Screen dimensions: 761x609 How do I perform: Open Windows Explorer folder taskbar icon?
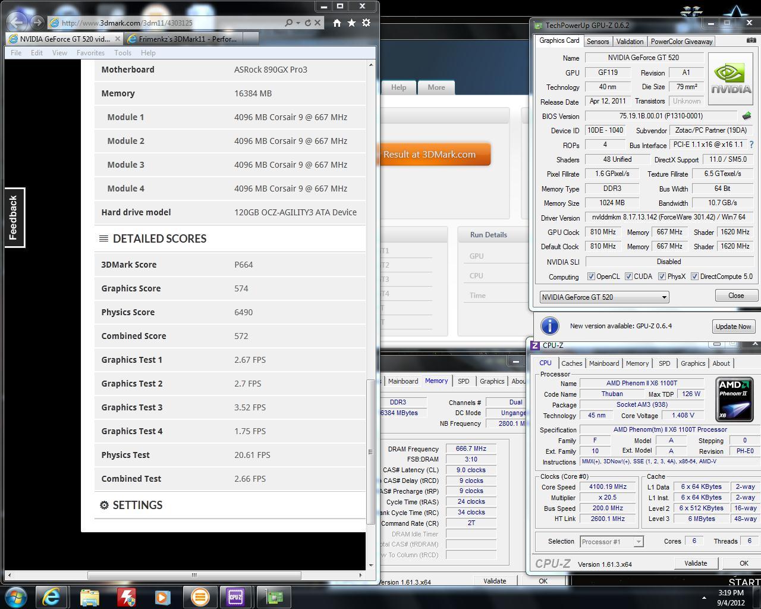(89, 597)
